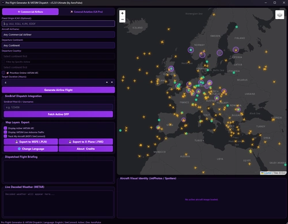Click the empty purple ATC ring over Sweden

coord(219,52)
